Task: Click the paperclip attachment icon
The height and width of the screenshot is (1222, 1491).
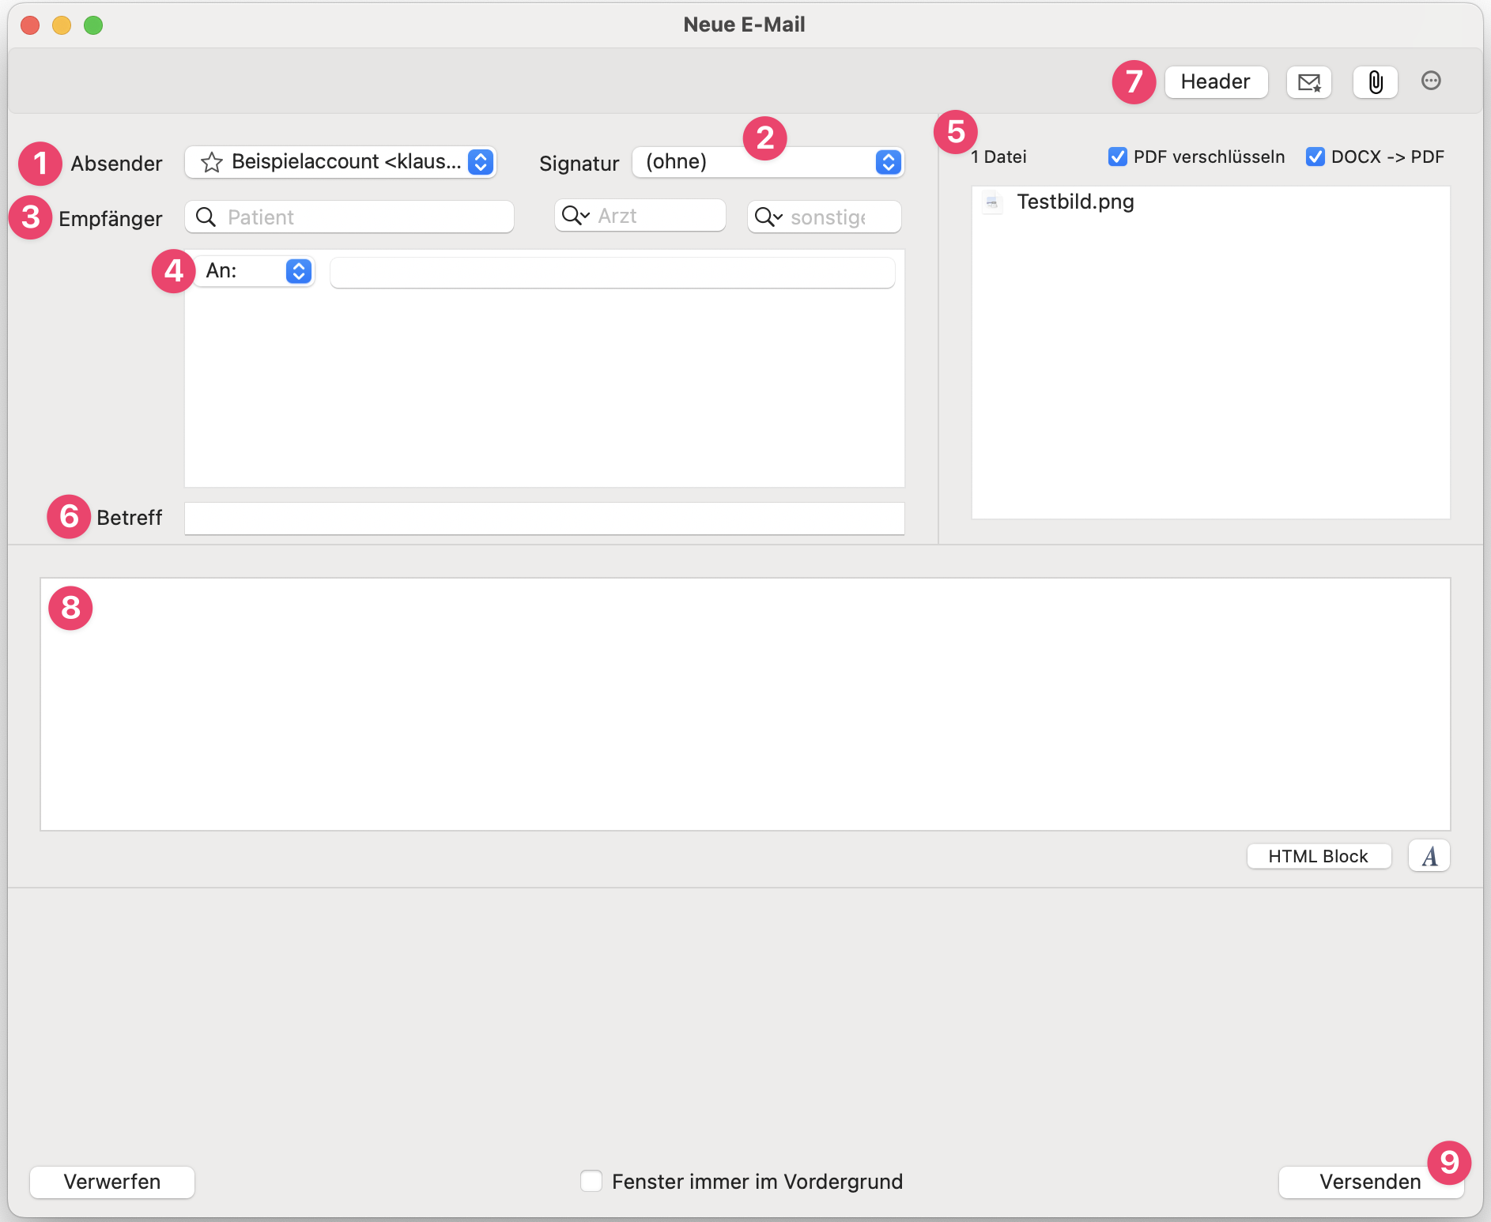Action: tap(1376, 81)
